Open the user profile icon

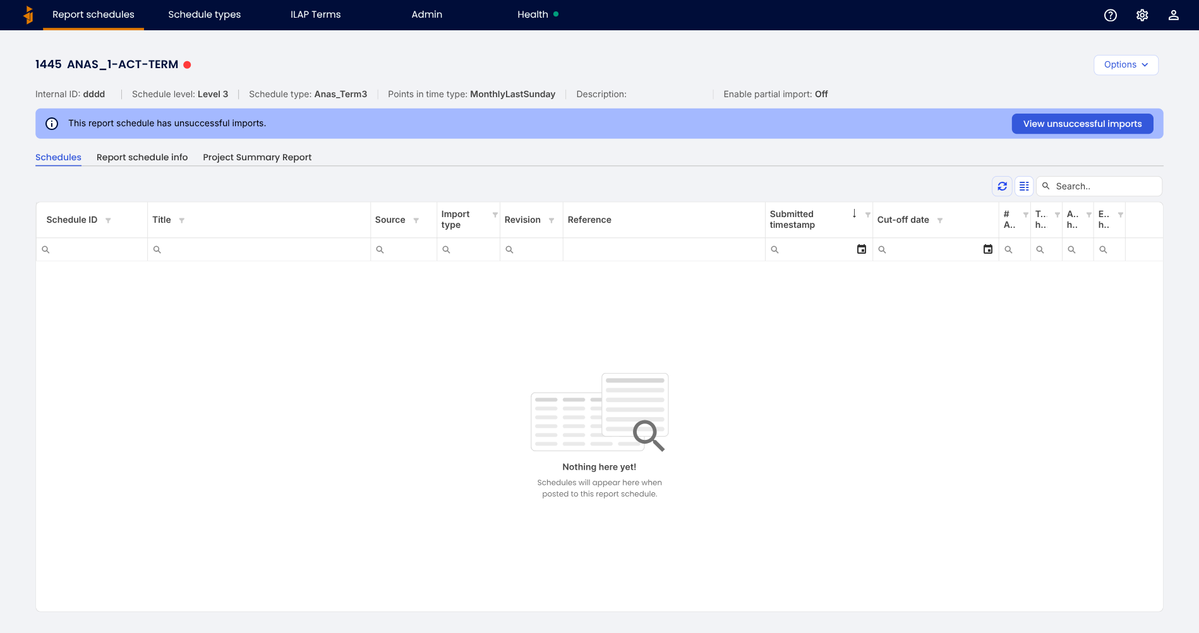[x=1174, y=15]
